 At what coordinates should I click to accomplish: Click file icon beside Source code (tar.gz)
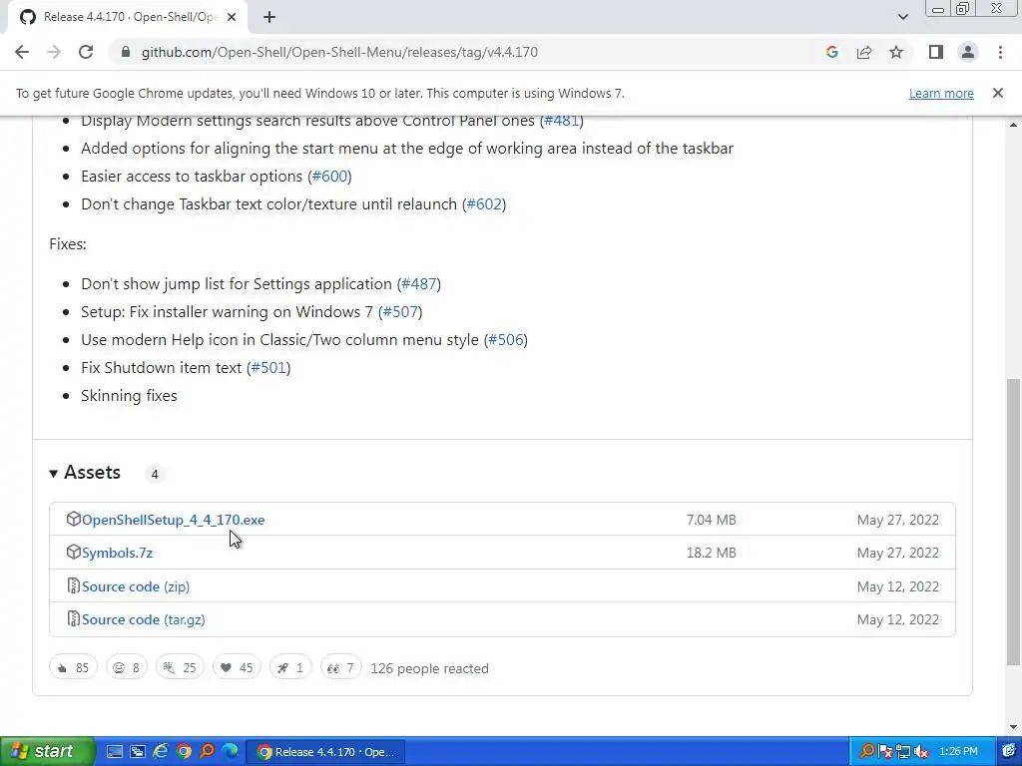pos(74,618)
